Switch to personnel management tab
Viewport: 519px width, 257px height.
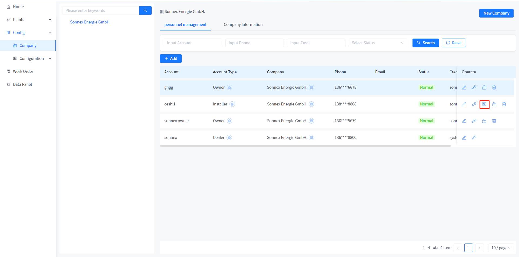coord(185,25)
